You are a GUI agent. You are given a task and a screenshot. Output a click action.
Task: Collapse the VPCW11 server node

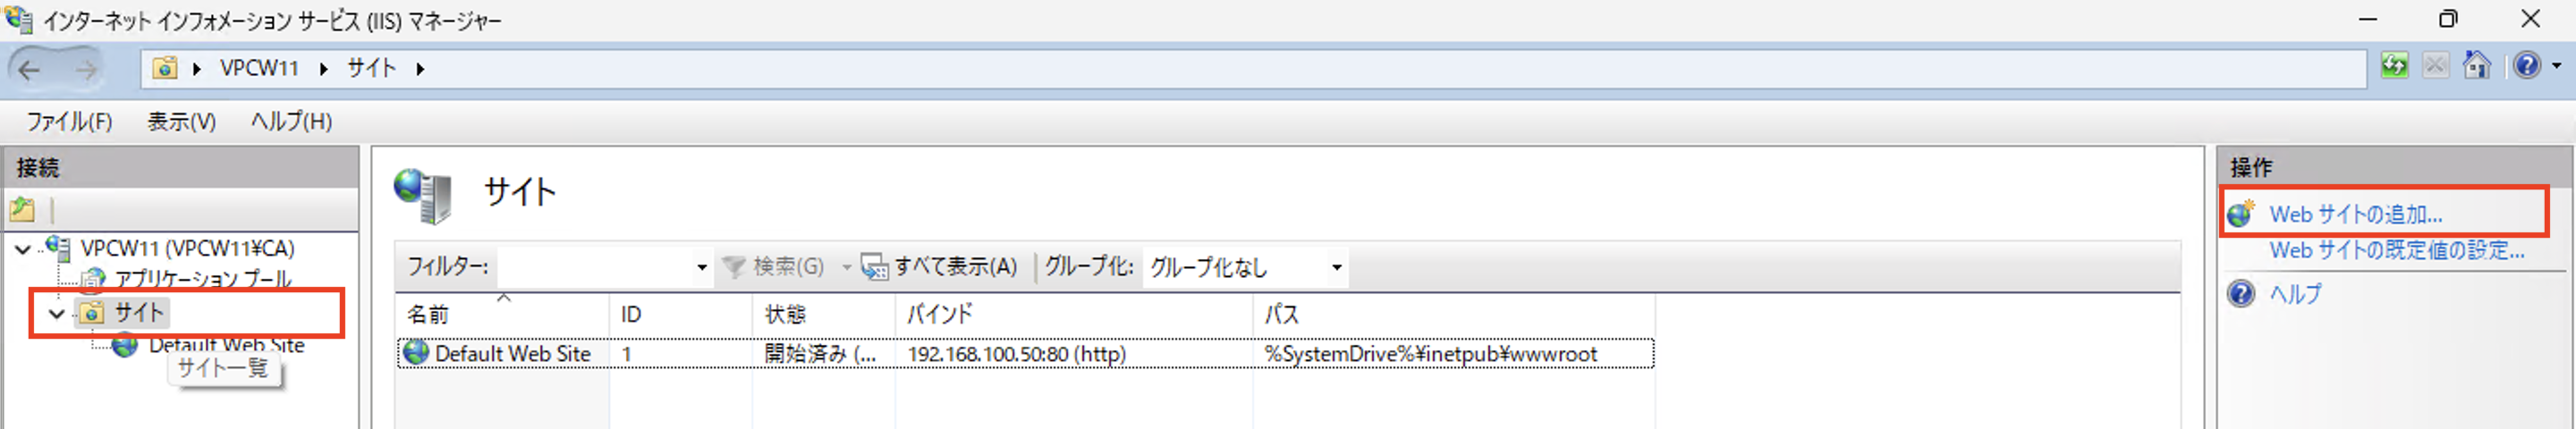pyautogui.click(x=22, y=249)
